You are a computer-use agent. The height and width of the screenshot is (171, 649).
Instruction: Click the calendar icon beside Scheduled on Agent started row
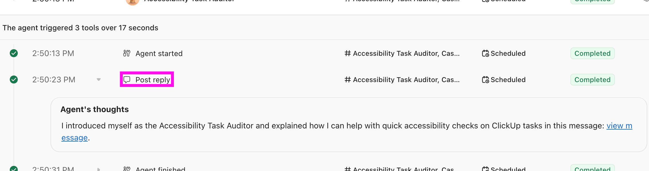[x=485, y=53]
